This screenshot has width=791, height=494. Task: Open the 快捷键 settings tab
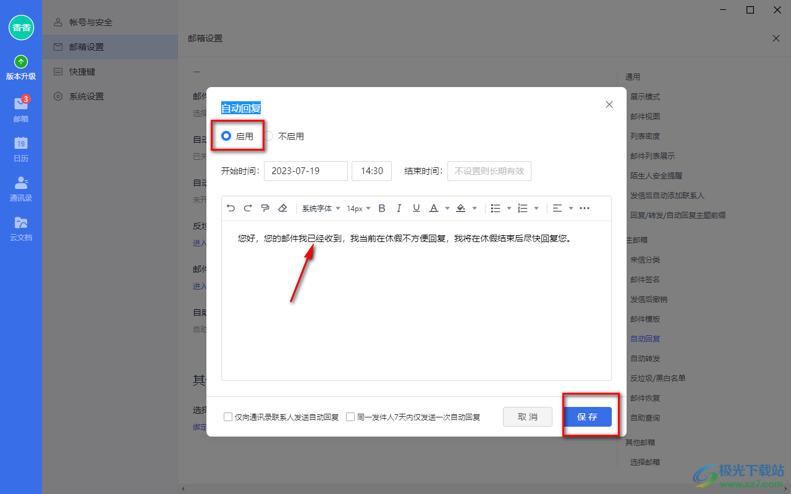tap(110, 72)
